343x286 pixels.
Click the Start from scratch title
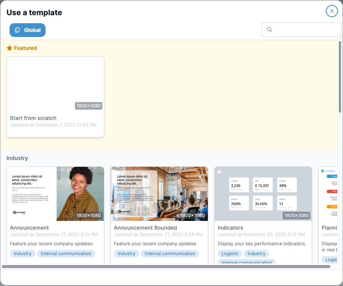point(33,118)
